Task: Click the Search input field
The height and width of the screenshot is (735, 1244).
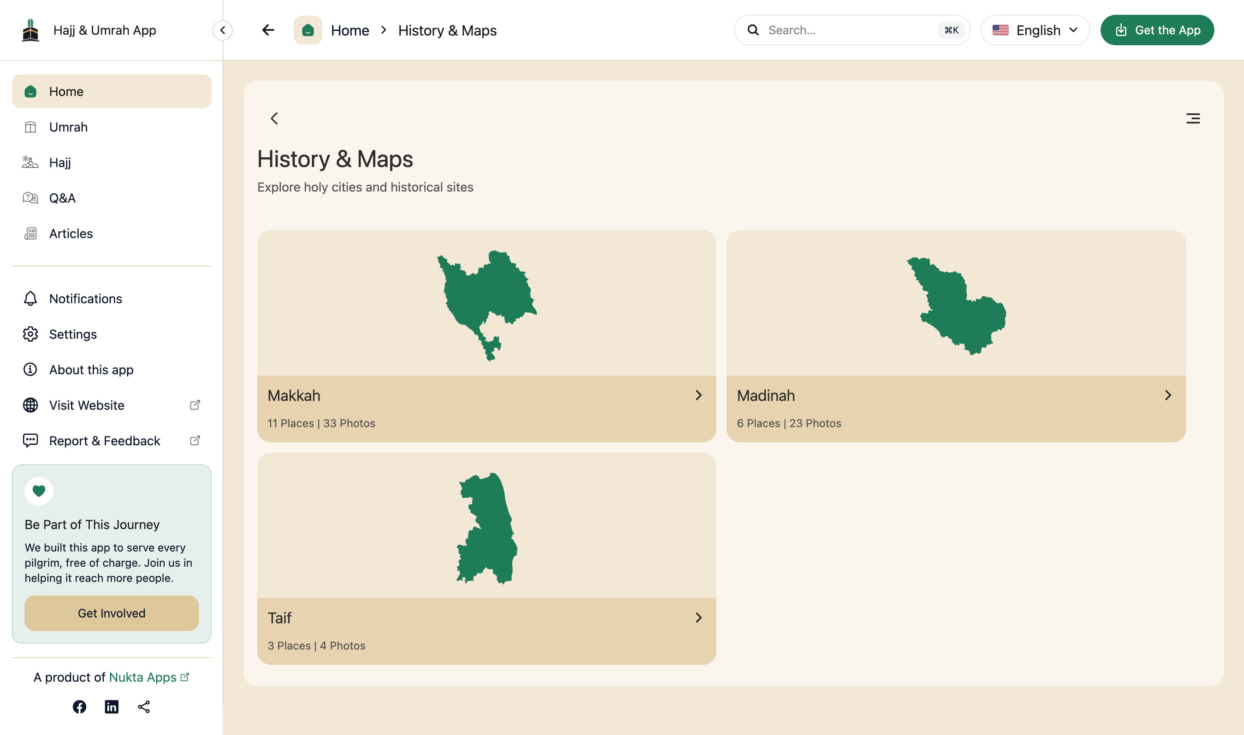Action: (852, 30)
